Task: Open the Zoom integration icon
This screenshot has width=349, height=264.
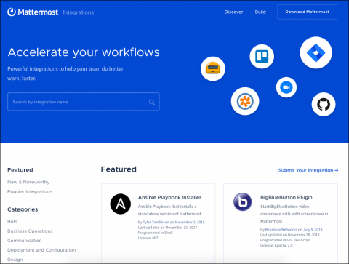Action: click(x=286, y=87)
